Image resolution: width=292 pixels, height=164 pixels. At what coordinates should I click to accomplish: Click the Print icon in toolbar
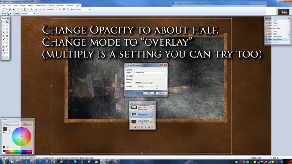(13, 9)
